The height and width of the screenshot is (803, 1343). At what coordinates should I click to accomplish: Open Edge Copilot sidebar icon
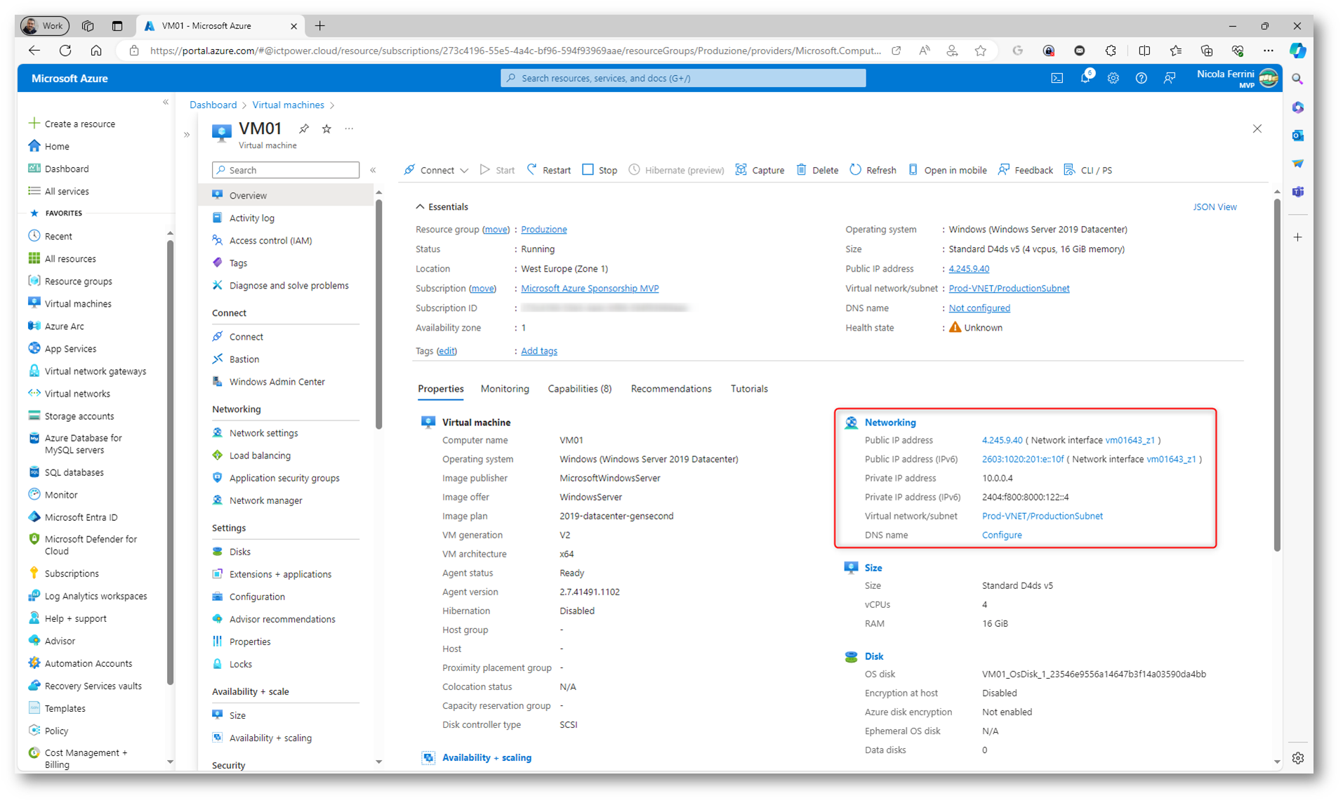1297,51
